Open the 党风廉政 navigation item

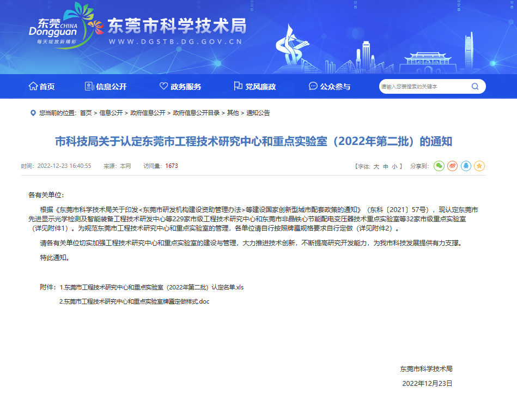coord(254,87)
